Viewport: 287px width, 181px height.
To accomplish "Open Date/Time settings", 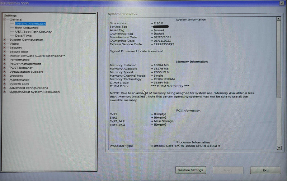I will [23, 36].
